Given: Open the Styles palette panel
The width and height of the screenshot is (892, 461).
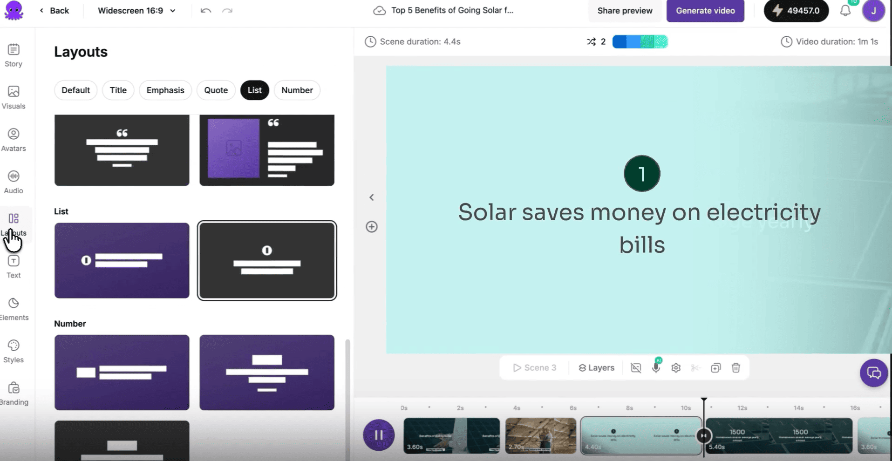Looking at the screenshot, I should (14, 352).
